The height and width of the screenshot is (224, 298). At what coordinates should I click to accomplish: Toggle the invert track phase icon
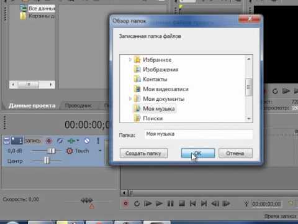[60, 141]
